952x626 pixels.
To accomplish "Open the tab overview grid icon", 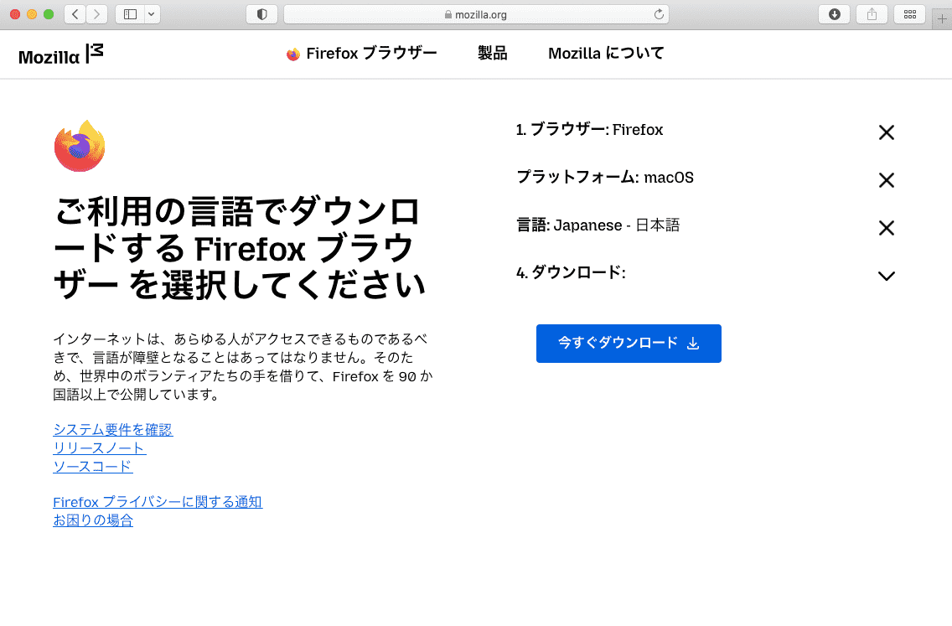I will coord(909,13).
